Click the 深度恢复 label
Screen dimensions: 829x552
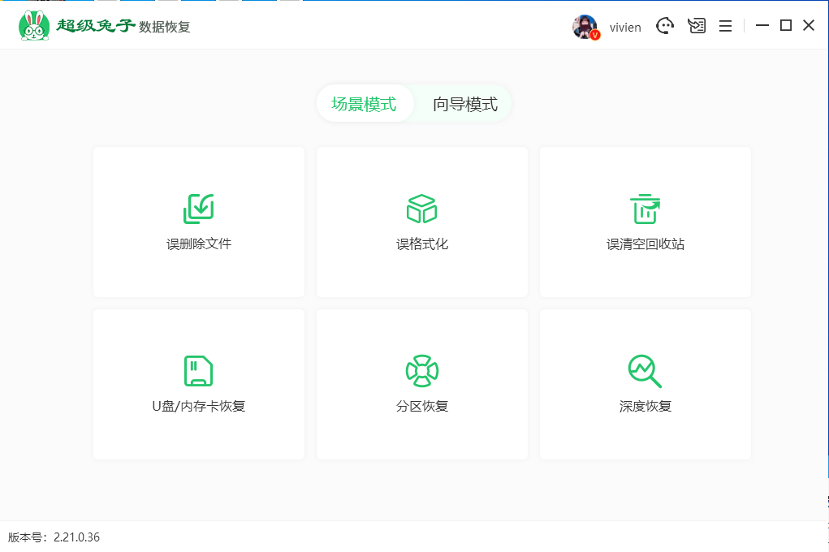tap(645, 406)
